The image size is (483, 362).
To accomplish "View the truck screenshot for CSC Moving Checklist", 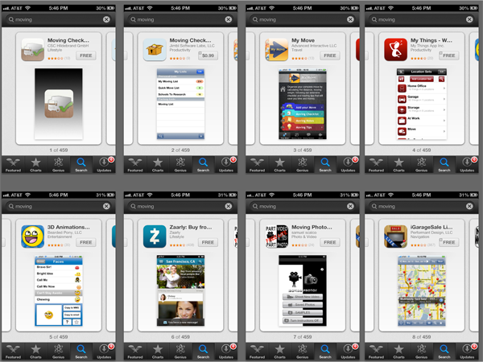I will point(59,104).
